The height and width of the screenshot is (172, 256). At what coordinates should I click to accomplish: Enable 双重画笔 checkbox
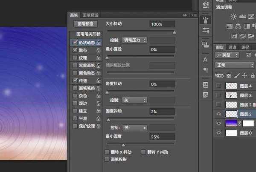tap(75, 65)
